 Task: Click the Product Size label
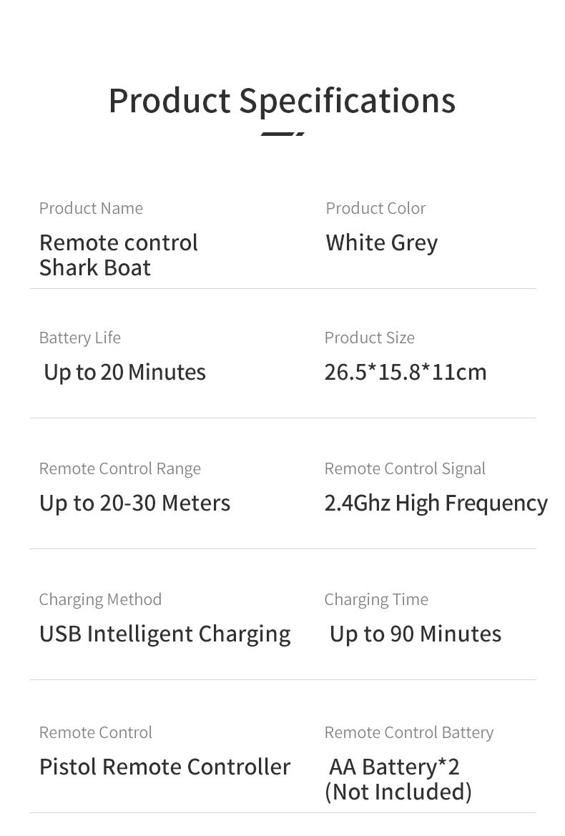click(x=369, y=338)
